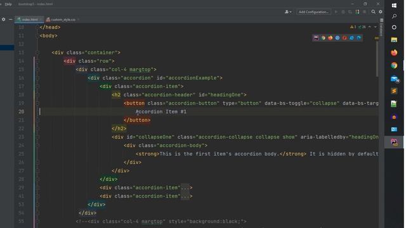This screenshot has height=228, width=406.
Task: Open page in Opera from browser bar
Action: tap(344, 38)
